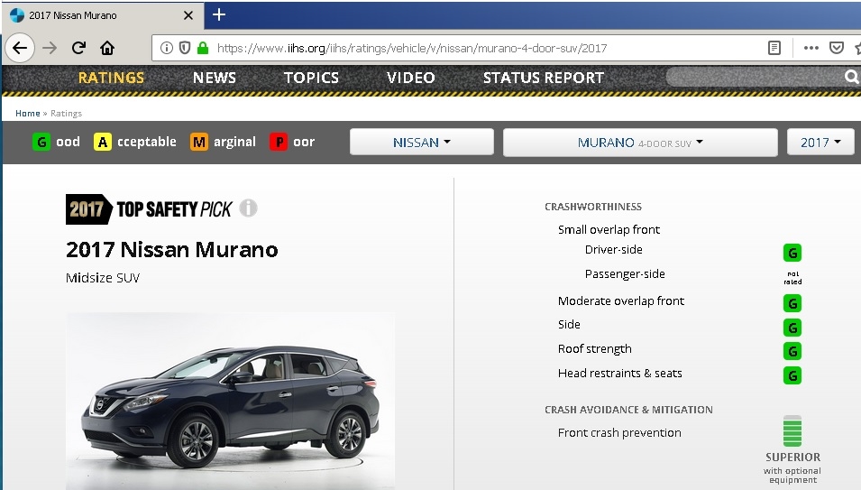Open the NEWS menu

point(215,78)
